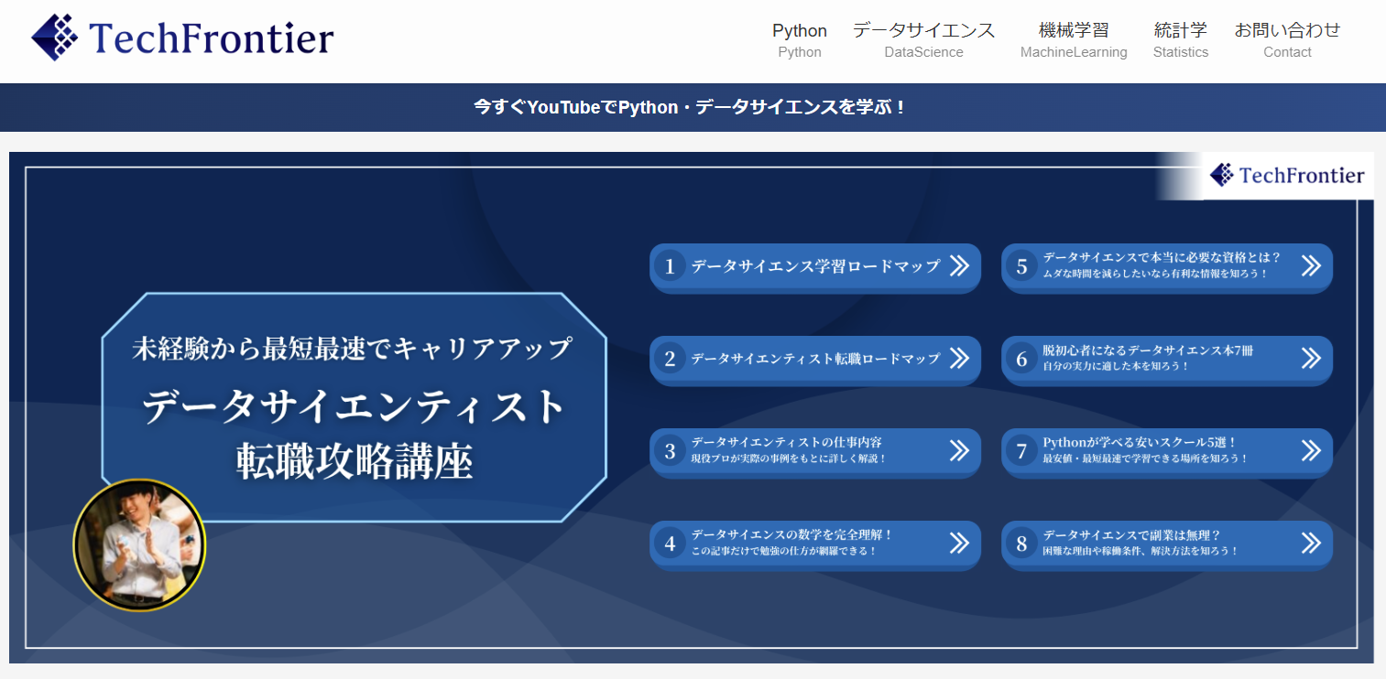Click double-chevron on 副業は無理 item
1386x679 pixels.
(1311, 543)
